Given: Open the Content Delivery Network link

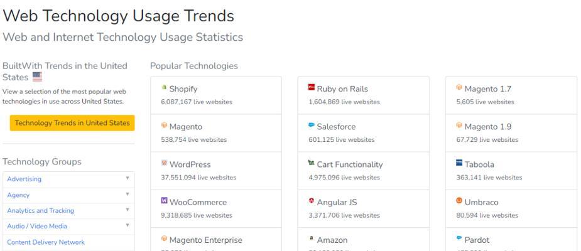Looking at the screenshot, I should point(46,242).
